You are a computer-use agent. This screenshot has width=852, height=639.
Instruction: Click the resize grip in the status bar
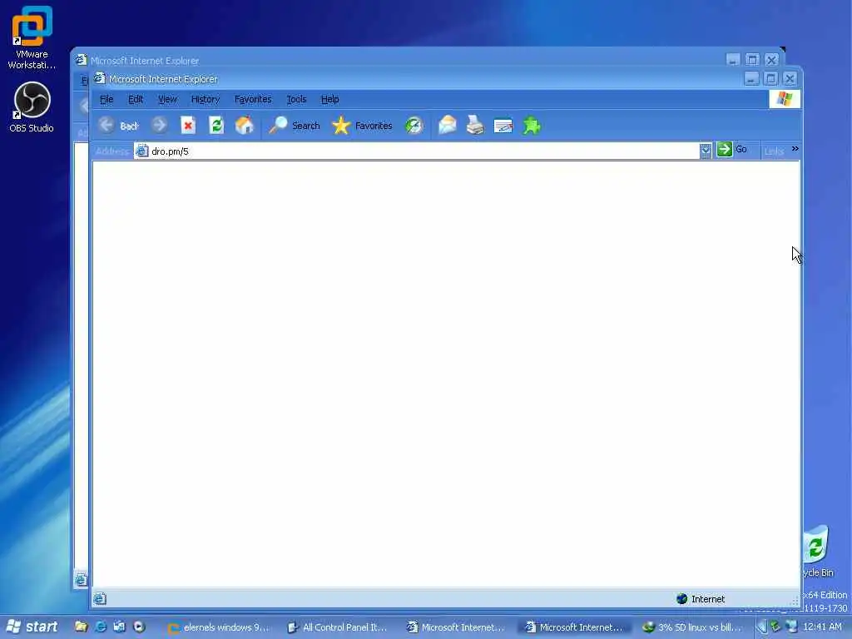pyautogui.click(x=795, y=601)
